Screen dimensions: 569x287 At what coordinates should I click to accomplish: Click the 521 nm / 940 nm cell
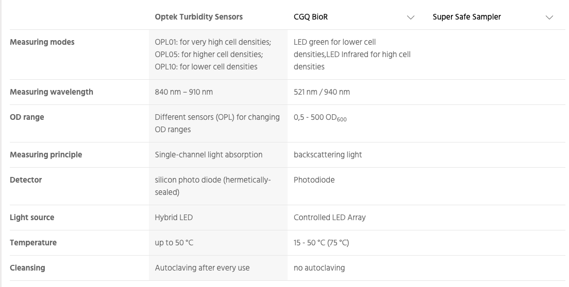tap(322, 92)
